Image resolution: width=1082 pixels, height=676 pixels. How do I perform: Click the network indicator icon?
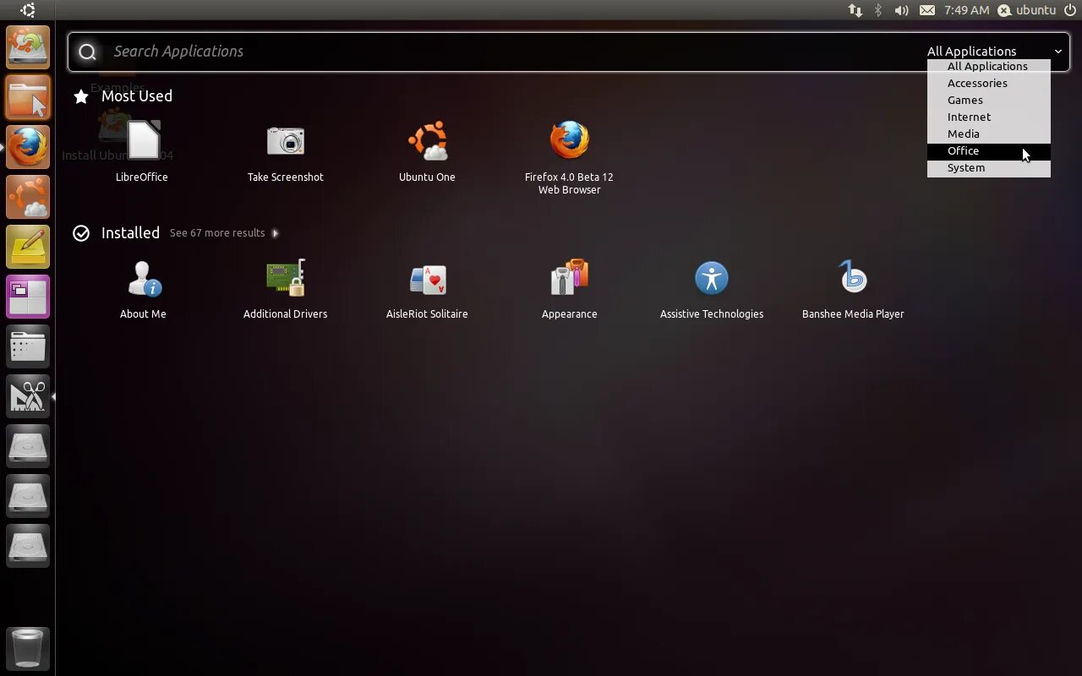(x=855, y=10)
